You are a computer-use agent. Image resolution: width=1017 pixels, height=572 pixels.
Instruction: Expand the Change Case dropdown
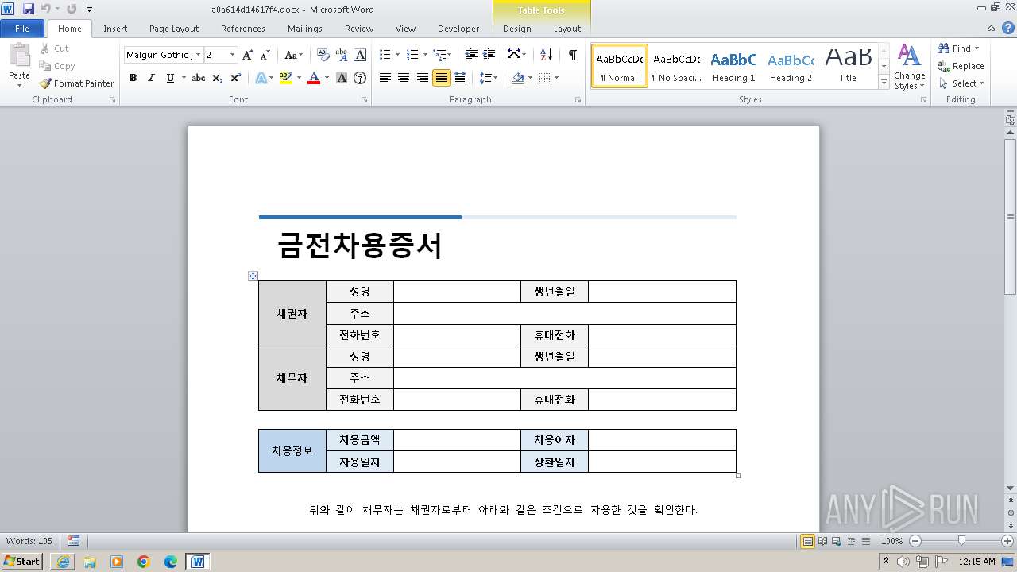(x=293, y=55)
